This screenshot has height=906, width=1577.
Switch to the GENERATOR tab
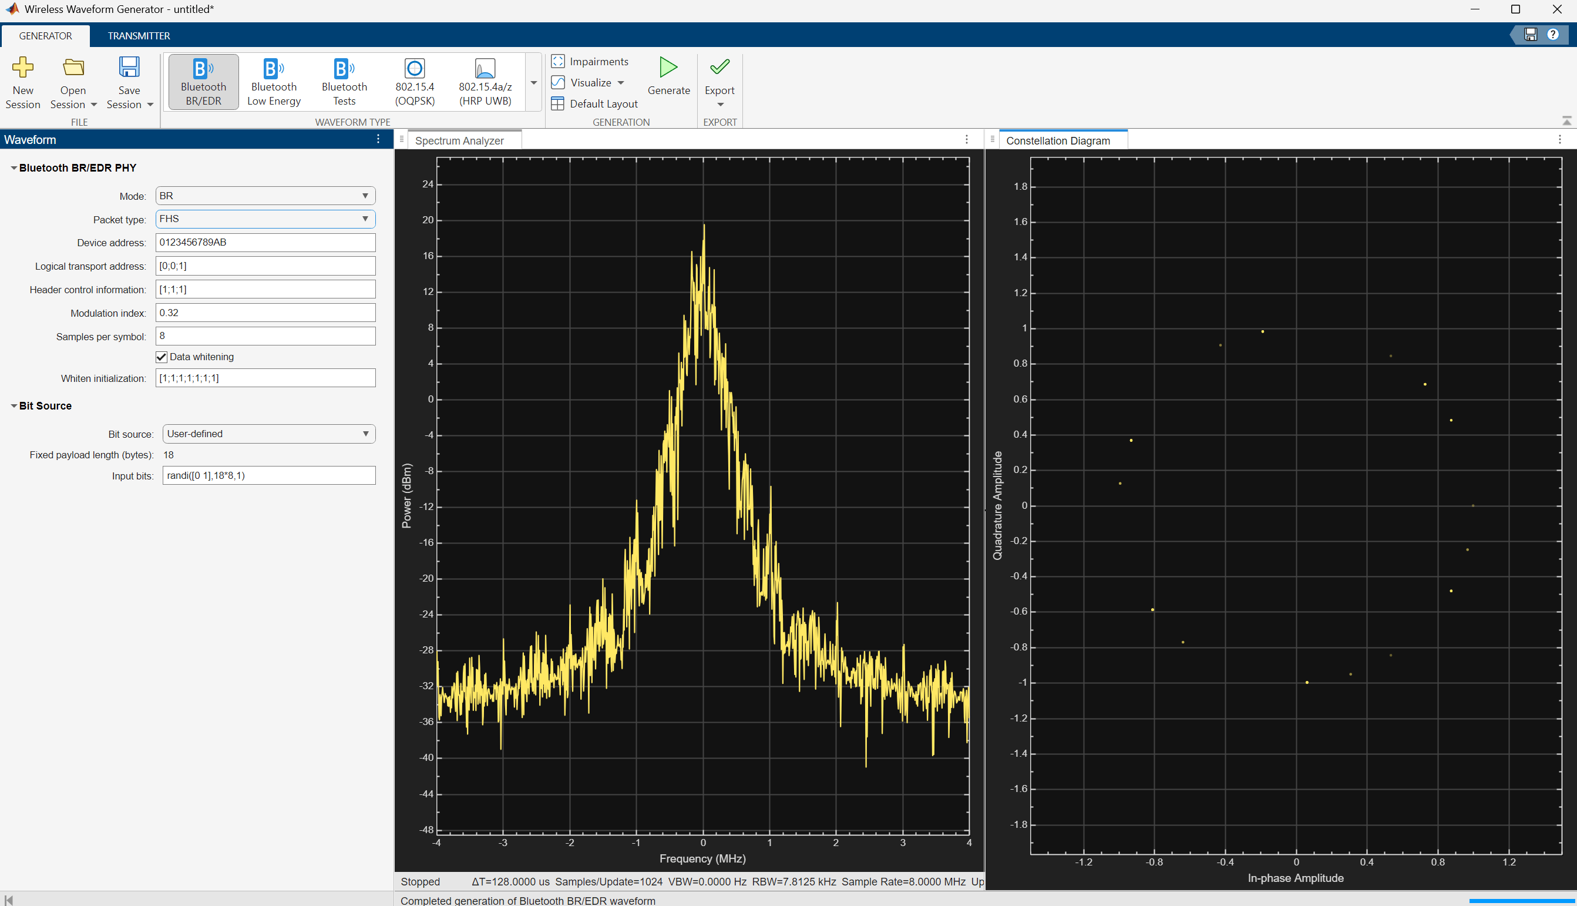(45, 35)
